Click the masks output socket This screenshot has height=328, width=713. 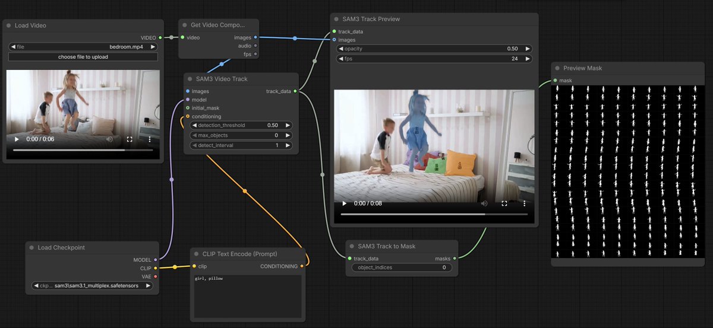[x=455, y=258]
